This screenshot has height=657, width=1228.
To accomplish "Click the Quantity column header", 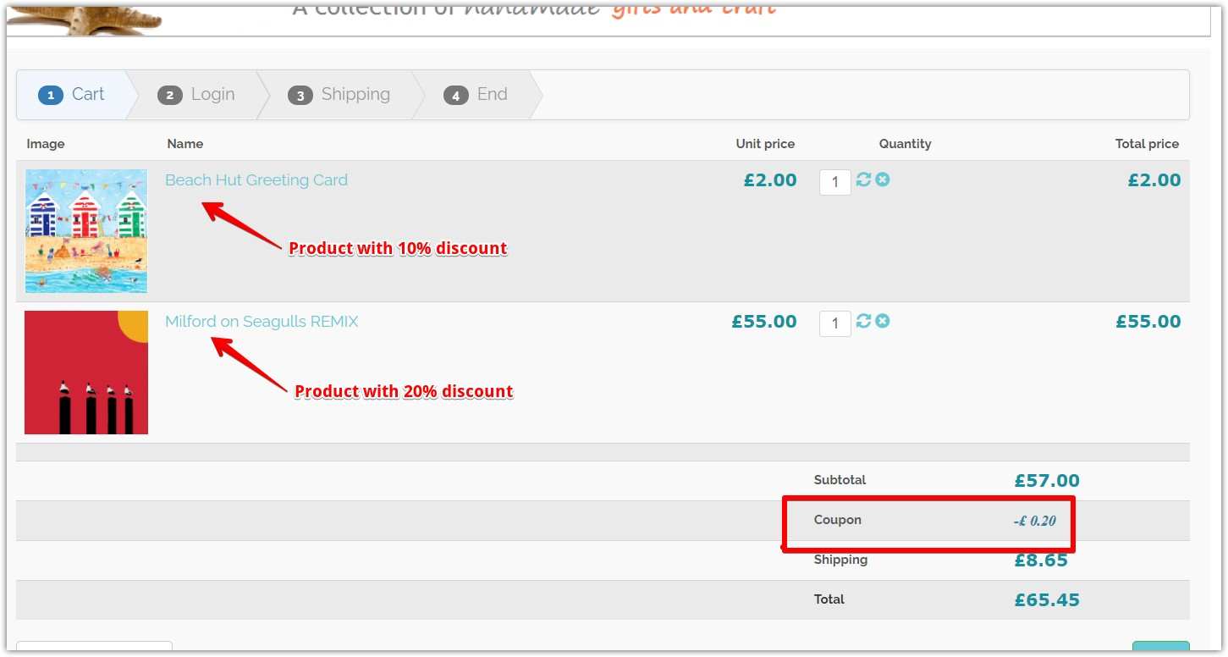I will (x=905, y=144).
